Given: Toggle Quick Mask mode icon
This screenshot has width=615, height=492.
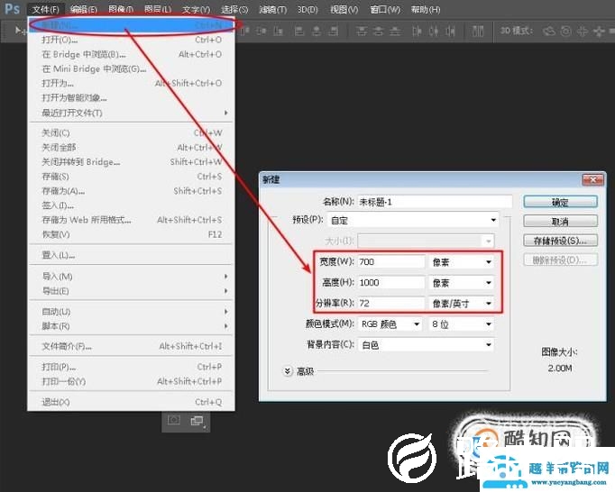Looking at the screenshot, I should tap(174, 420).
